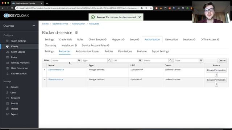Go to Authorization breadcrumb link
The image size is (232, 130).
click(79, 24)
